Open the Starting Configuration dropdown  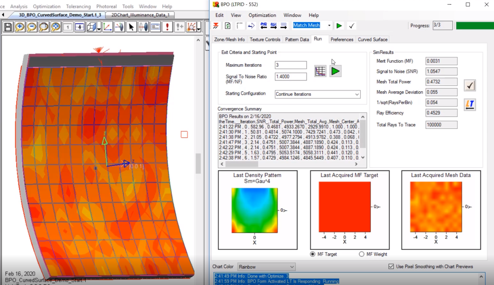tap(318, 94)
